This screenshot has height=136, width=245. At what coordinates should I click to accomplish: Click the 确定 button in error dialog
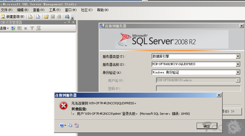[x=207, y=126]
